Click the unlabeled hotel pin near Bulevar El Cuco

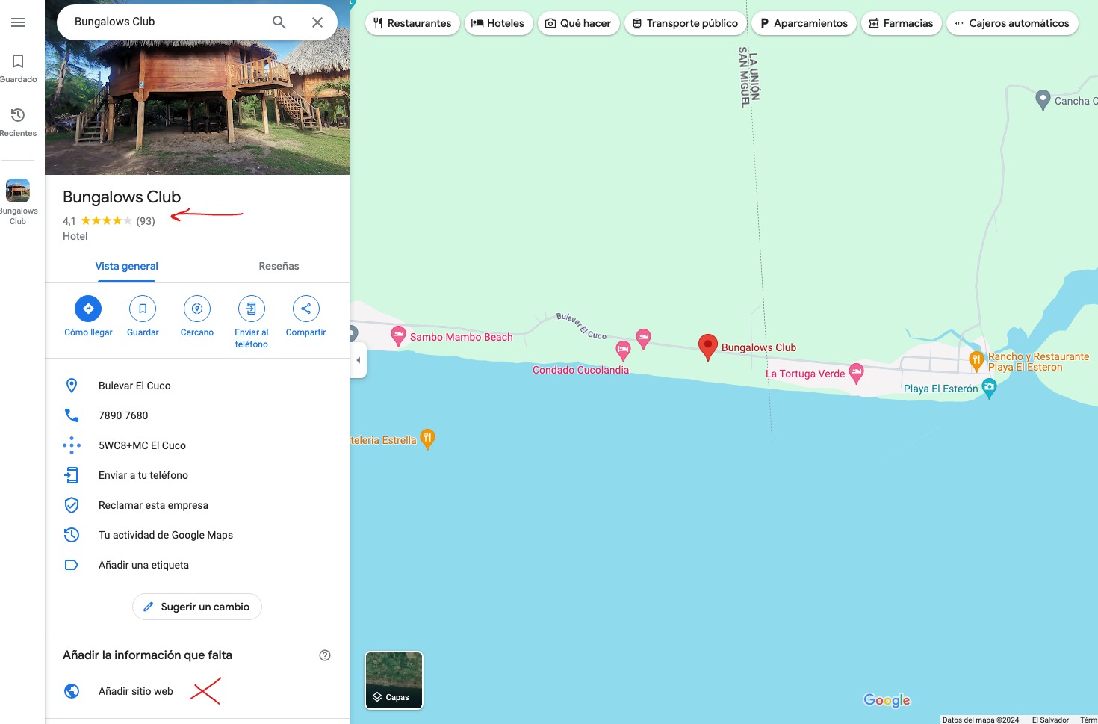[x=643, y=338]
